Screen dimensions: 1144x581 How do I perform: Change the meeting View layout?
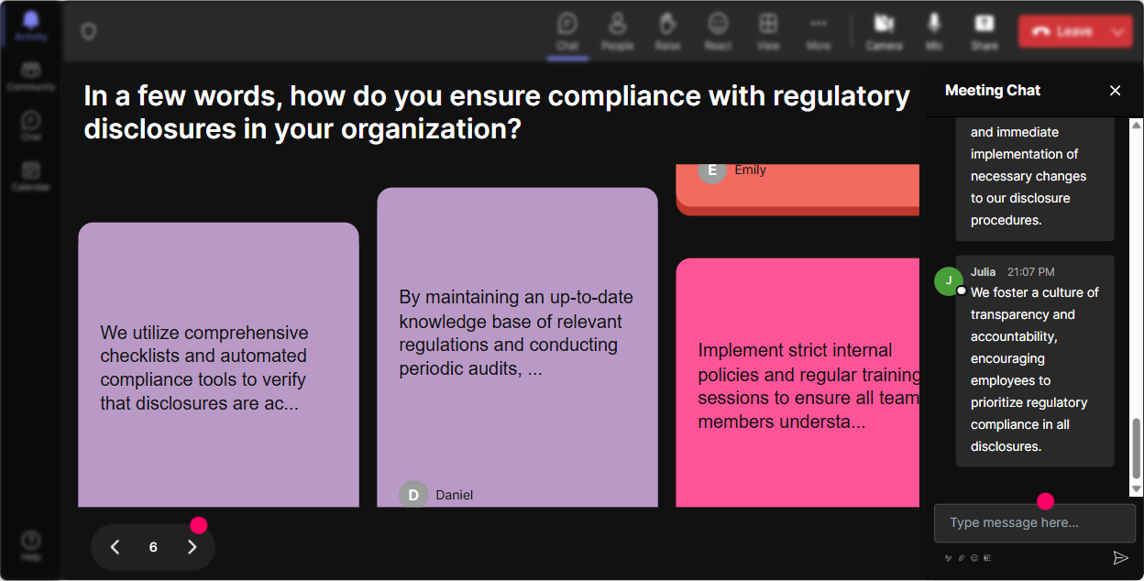(x=768, y=30)
